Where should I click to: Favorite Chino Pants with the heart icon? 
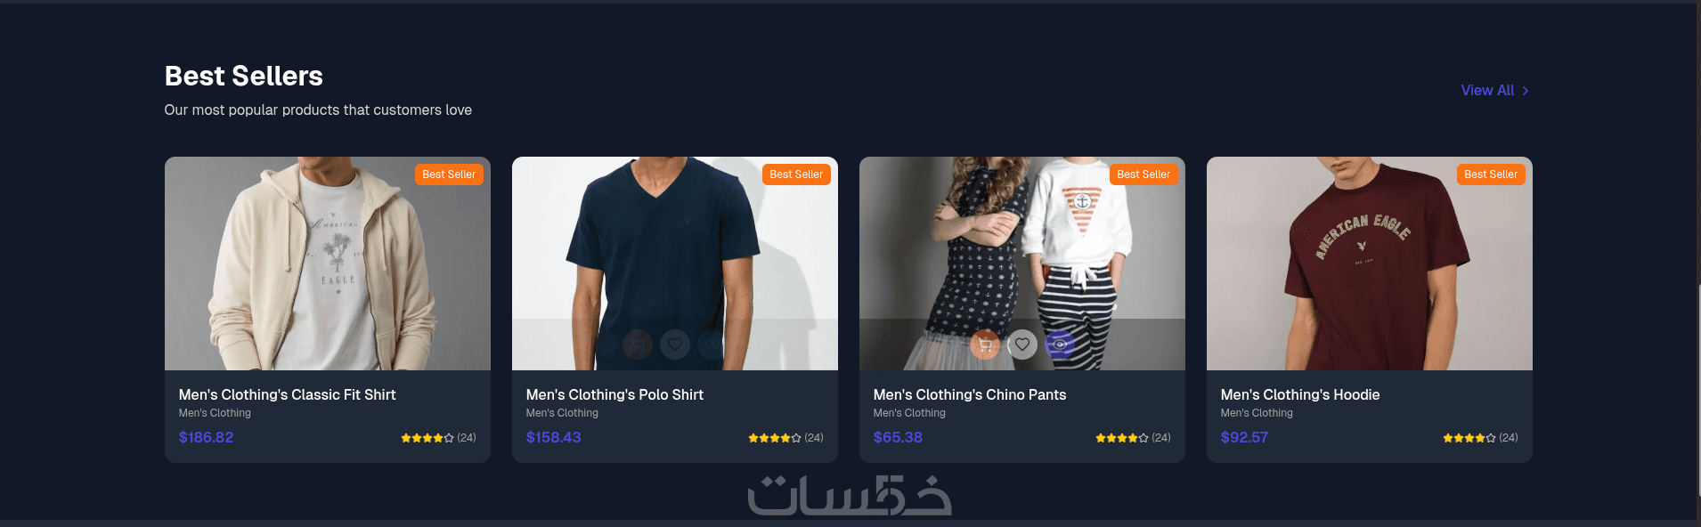[1022, 345]
